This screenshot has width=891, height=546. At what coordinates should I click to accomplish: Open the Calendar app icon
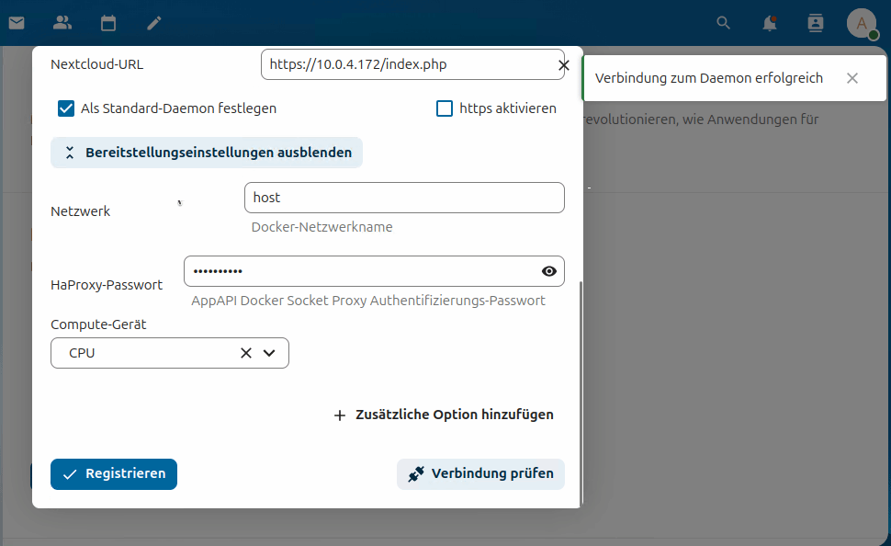[107, 23]
